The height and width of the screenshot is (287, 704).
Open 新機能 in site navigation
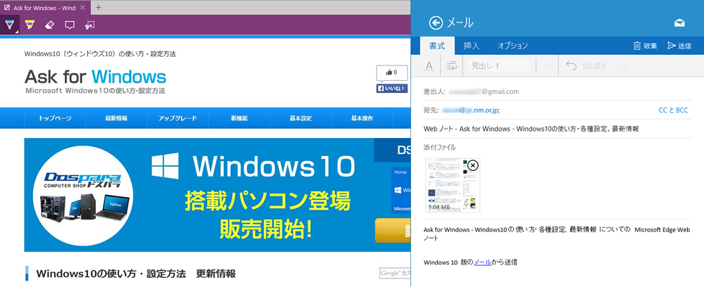click(239, 118)
